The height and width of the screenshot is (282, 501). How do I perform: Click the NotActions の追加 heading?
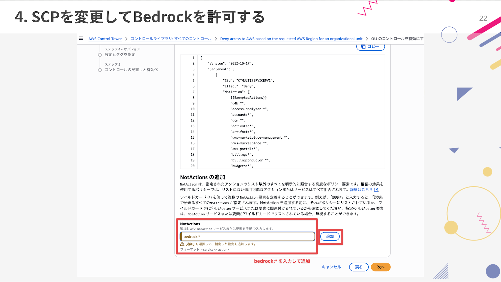[x=202, y=177]
